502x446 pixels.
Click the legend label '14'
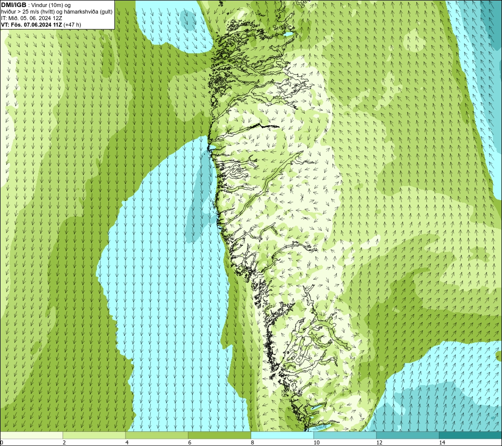[x=442, y=443]
